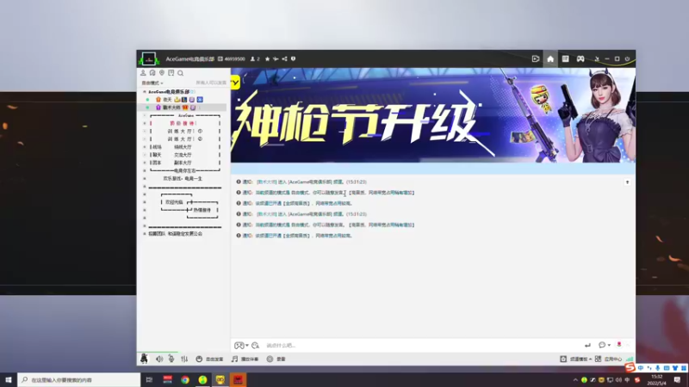This screenshot has width=689, height=387.
Task: Open the search icon in sidebar toolbar
Action: click(x=180, y=73)
